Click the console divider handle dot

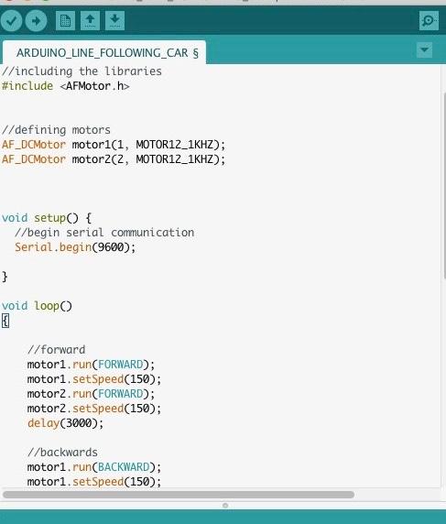225,506
